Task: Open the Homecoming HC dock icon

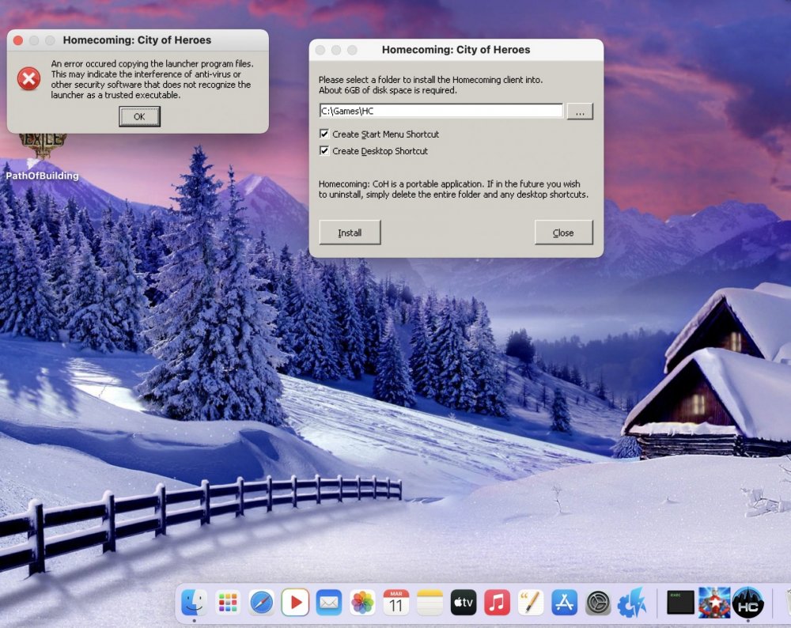Action: coord(747,603)
